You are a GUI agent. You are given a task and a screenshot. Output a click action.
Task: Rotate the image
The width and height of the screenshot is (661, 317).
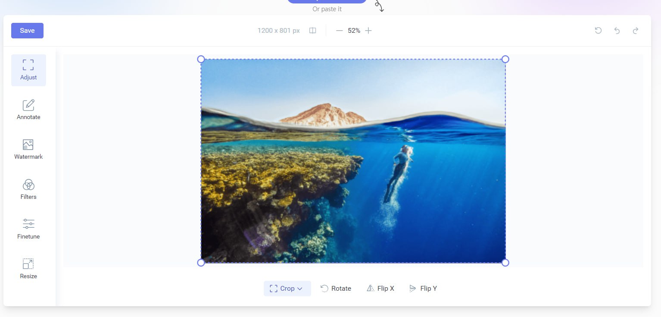336,289
